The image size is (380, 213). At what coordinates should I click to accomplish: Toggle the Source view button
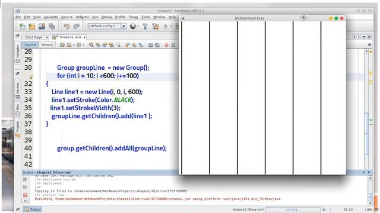click(30, 45)
